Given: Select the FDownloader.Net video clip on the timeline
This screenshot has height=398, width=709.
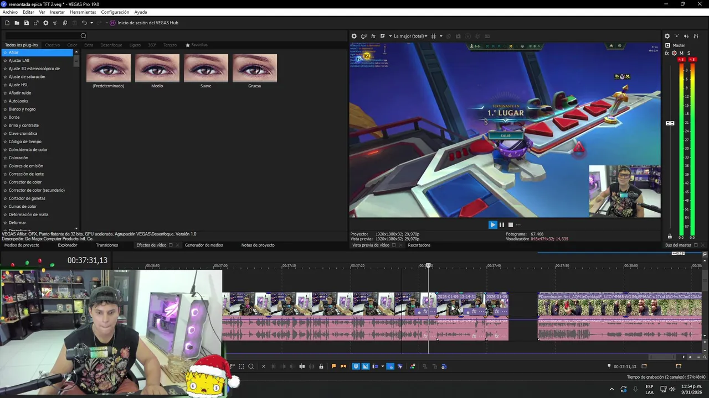Looking at the screenshot, I should coord(619,305).
